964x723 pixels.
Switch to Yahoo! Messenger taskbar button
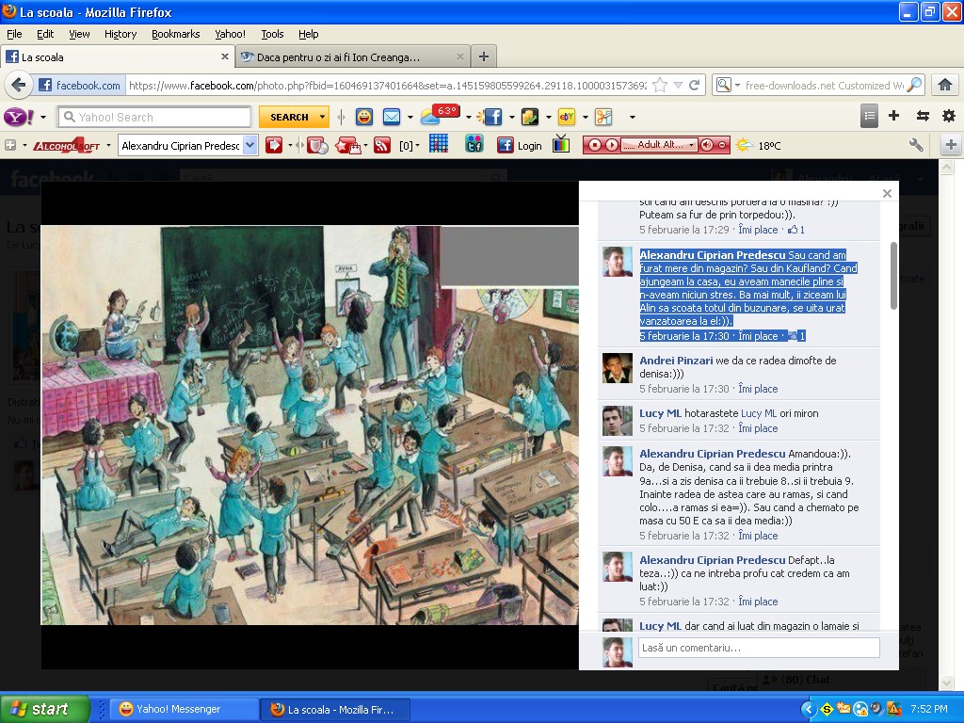182,709
